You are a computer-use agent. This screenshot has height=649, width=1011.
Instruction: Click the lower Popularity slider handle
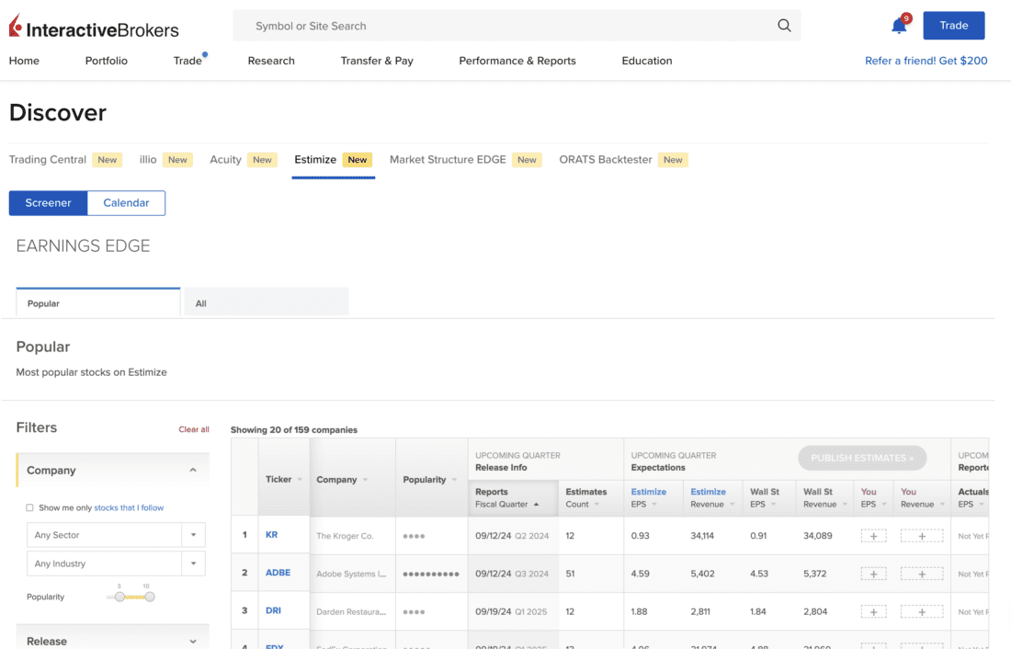(119, 597)
